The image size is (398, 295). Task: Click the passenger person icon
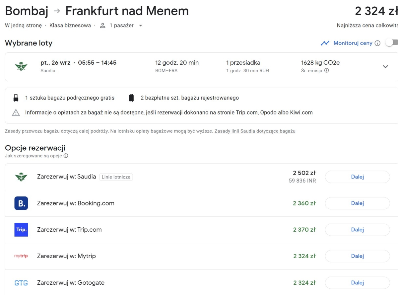tap(103, 26)
